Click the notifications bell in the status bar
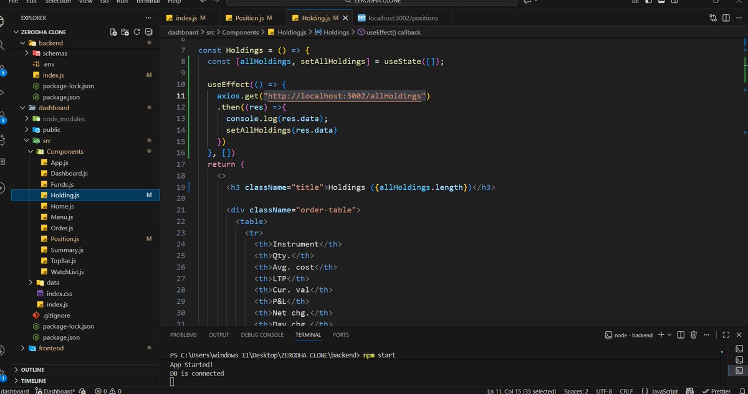This screenshot has width=748, height=394. click(x=744, y=391)
